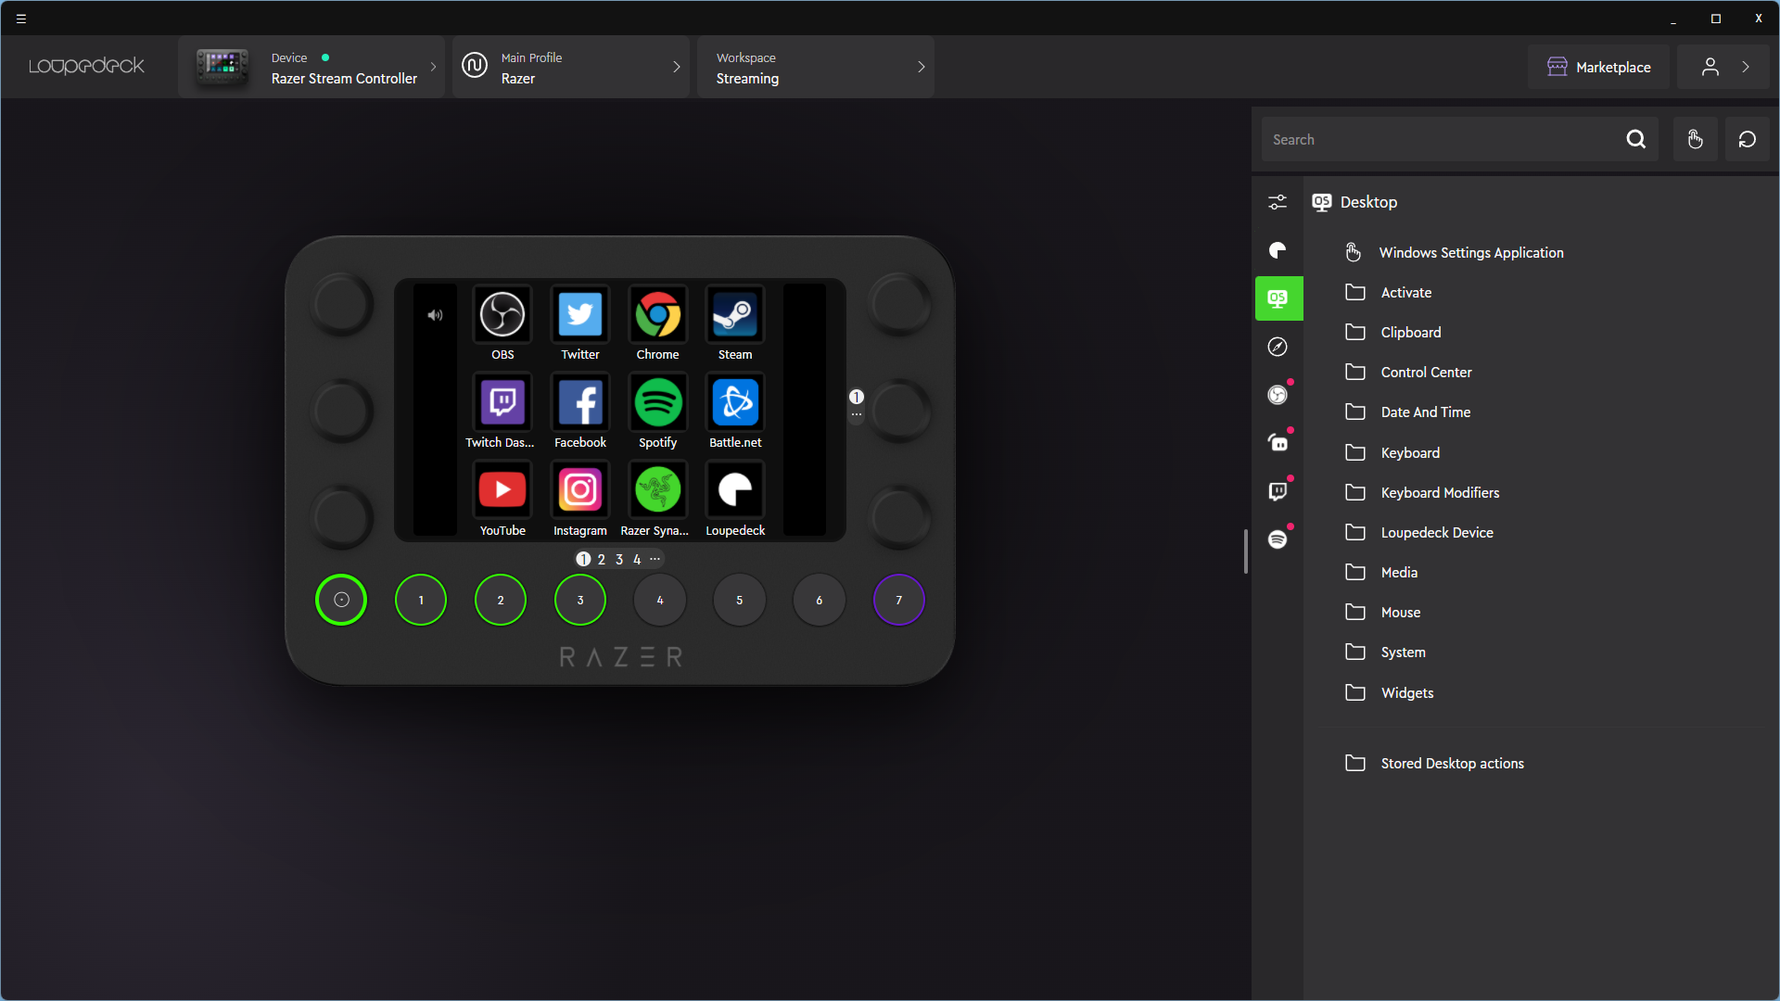Select the Marketplace menu item
The image size is (1780, 1001).
[x=1598, y=66]
